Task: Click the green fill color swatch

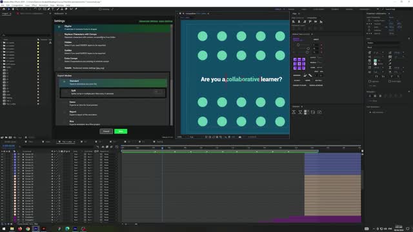Action: (x=375, y=61)
